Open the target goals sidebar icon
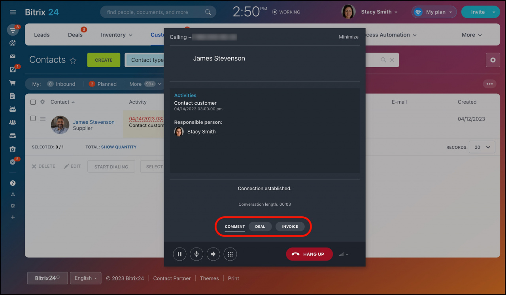The height and width of the screenshot is (295, 506). (13, 43)
